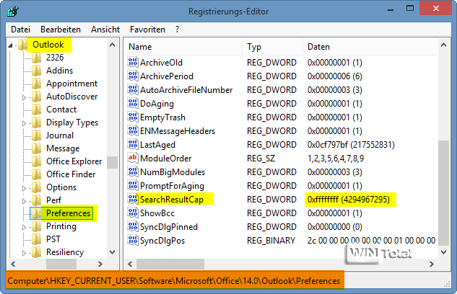457x294 pixels.
Task: Click the ArchiveOld DWORD value icon
Action: pyautogui.click(x=133, y=62)
